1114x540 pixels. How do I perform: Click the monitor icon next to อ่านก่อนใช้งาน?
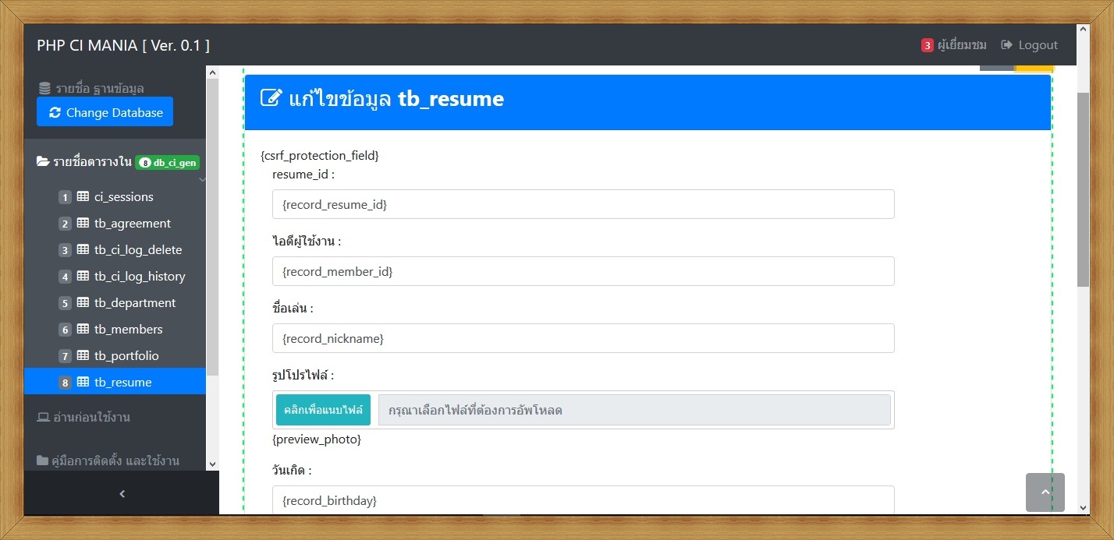[x=45, y=417]
